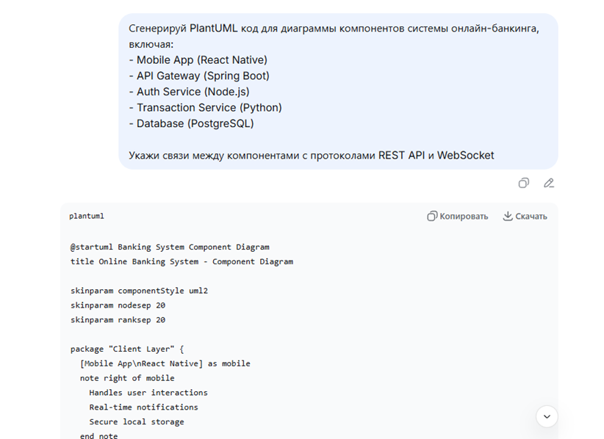Click the copy icon below the user message
This screenshot has width=604, height=439.
tap(523, 183)
